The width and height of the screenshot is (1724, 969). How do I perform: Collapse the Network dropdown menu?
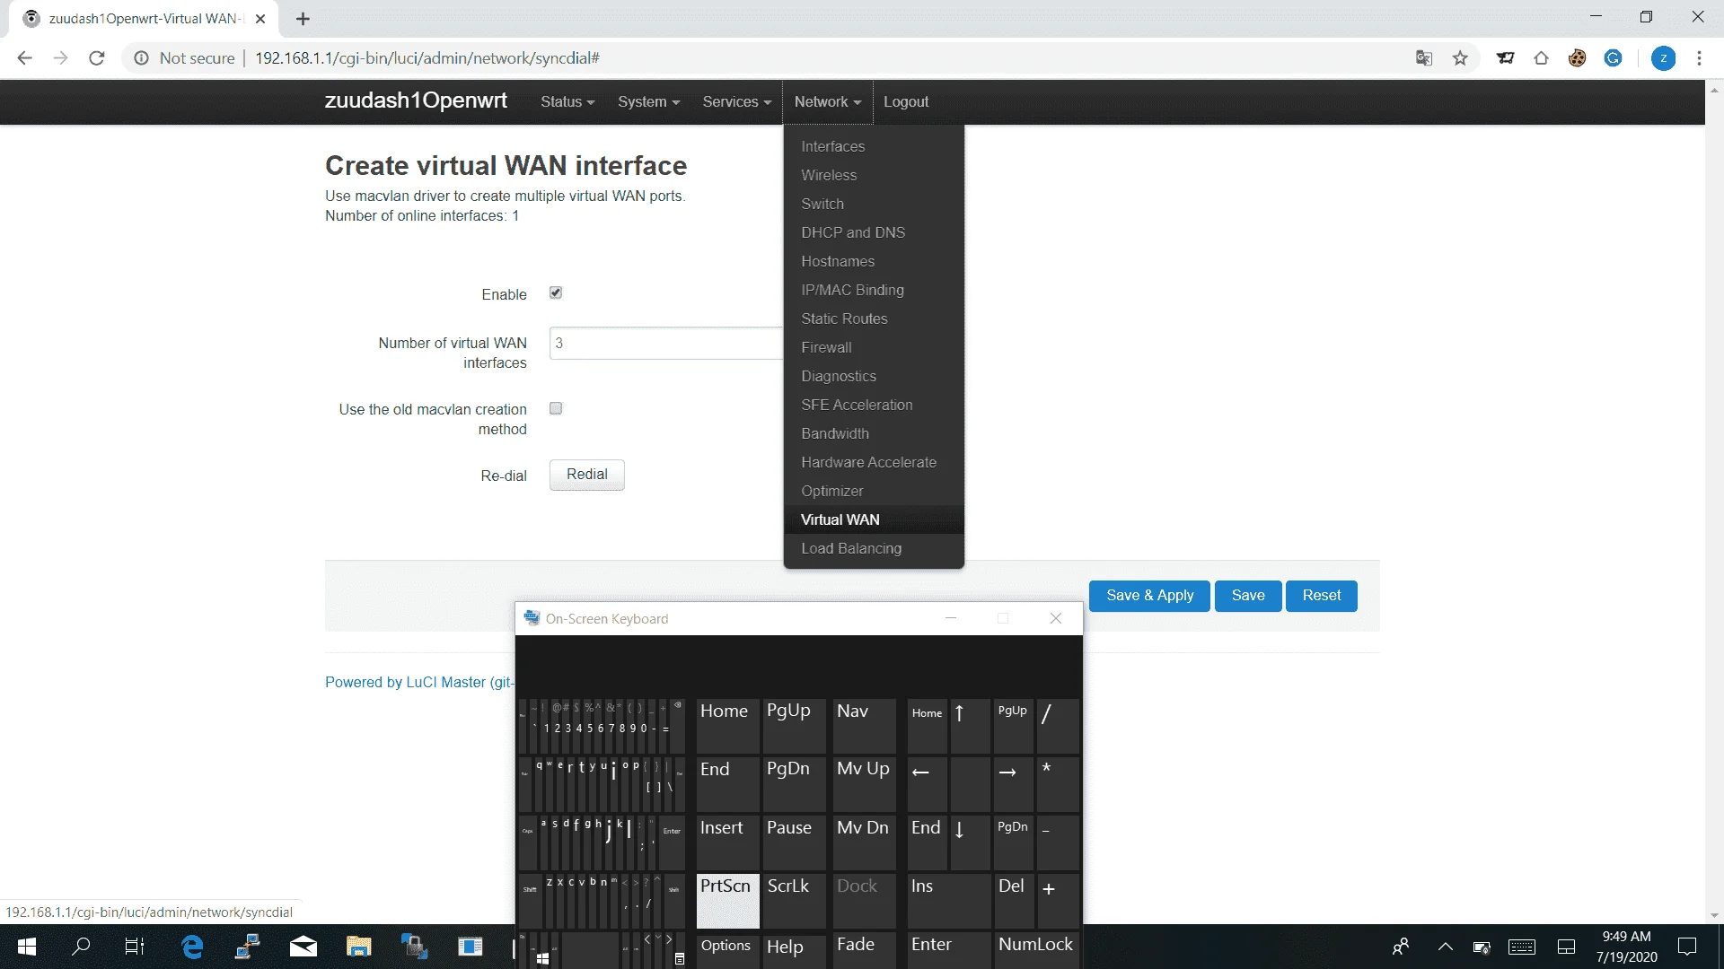click(827, 102)
